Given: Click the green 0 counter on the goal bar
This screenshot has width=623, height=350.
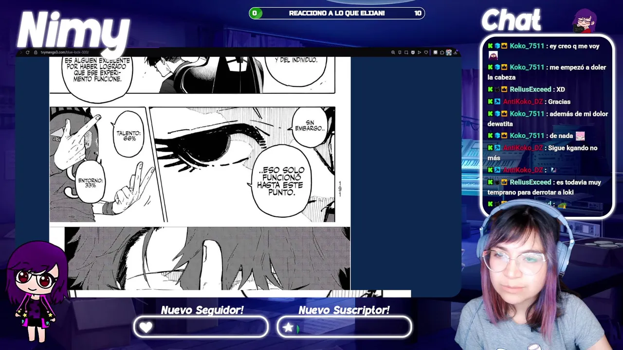Looking at the screenshot, I should tap(255, 13).
